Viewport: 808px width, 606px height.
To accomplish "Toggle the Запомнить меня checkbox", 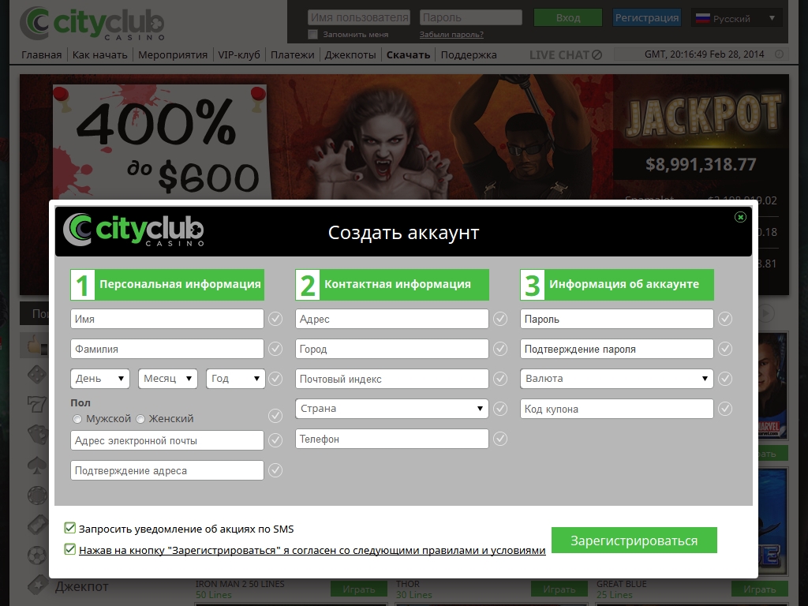I will pyautogui.click(x=313, y=35).
